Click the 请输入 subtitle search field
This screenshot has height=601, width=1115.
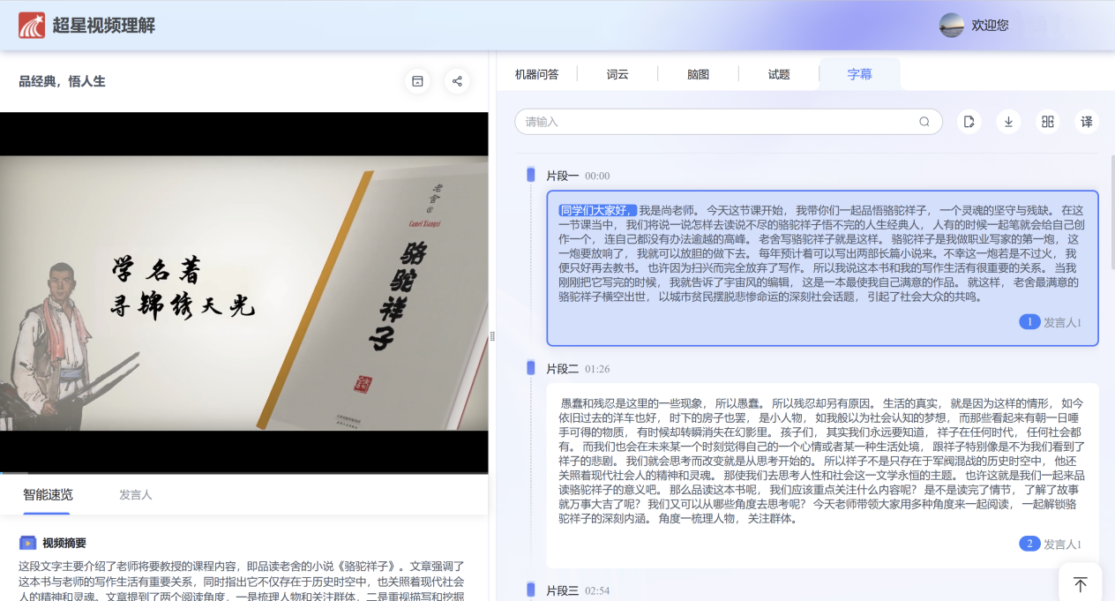[729, 122]
